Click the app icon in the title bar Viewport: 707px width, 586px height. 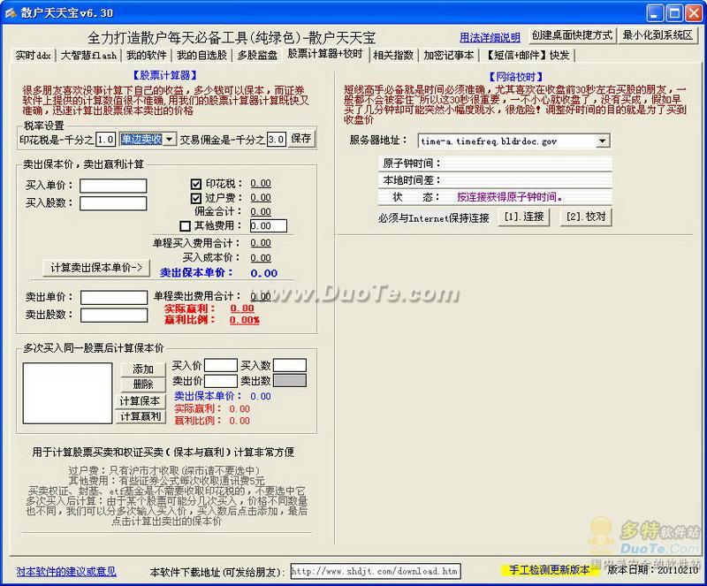click(x=11, y=12)
